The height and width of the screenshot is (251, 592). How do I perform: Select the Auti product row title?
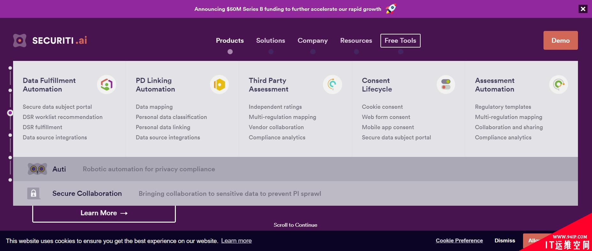(59, 169)
